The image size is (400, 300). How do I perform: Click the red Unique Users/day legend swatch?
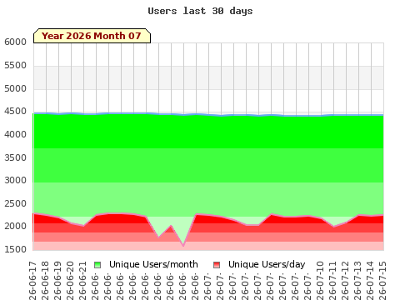(217, 265)
